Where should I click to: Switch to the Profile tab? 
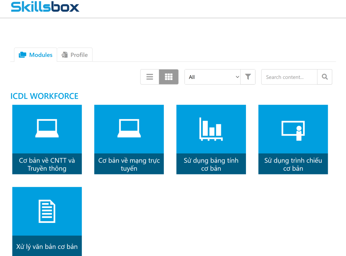point(75,55)
